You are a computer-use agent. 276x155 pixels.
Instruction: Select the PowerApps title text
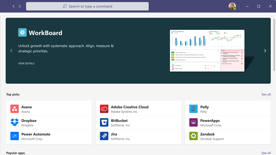(x=210, y=121)
